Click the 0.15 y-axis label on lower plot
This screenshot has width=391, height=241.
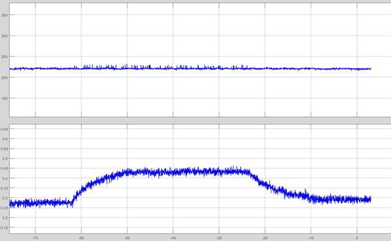pos(4,228)
